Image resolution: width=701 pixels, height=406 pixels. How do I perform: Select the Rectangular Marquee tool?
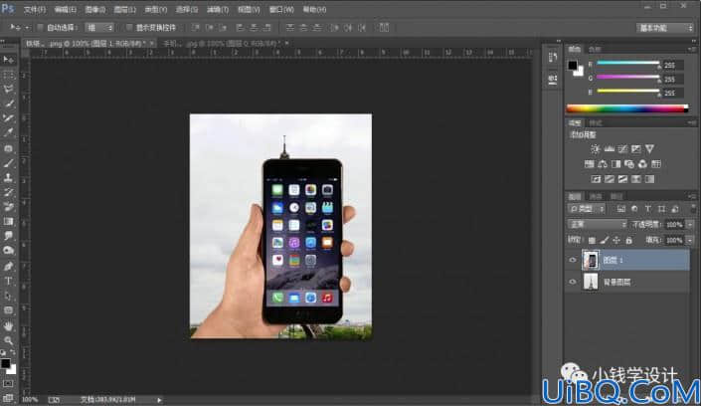click(8, 75)
